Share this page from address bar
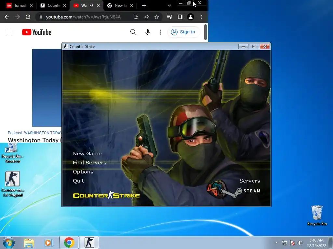 tap(146, 17)
